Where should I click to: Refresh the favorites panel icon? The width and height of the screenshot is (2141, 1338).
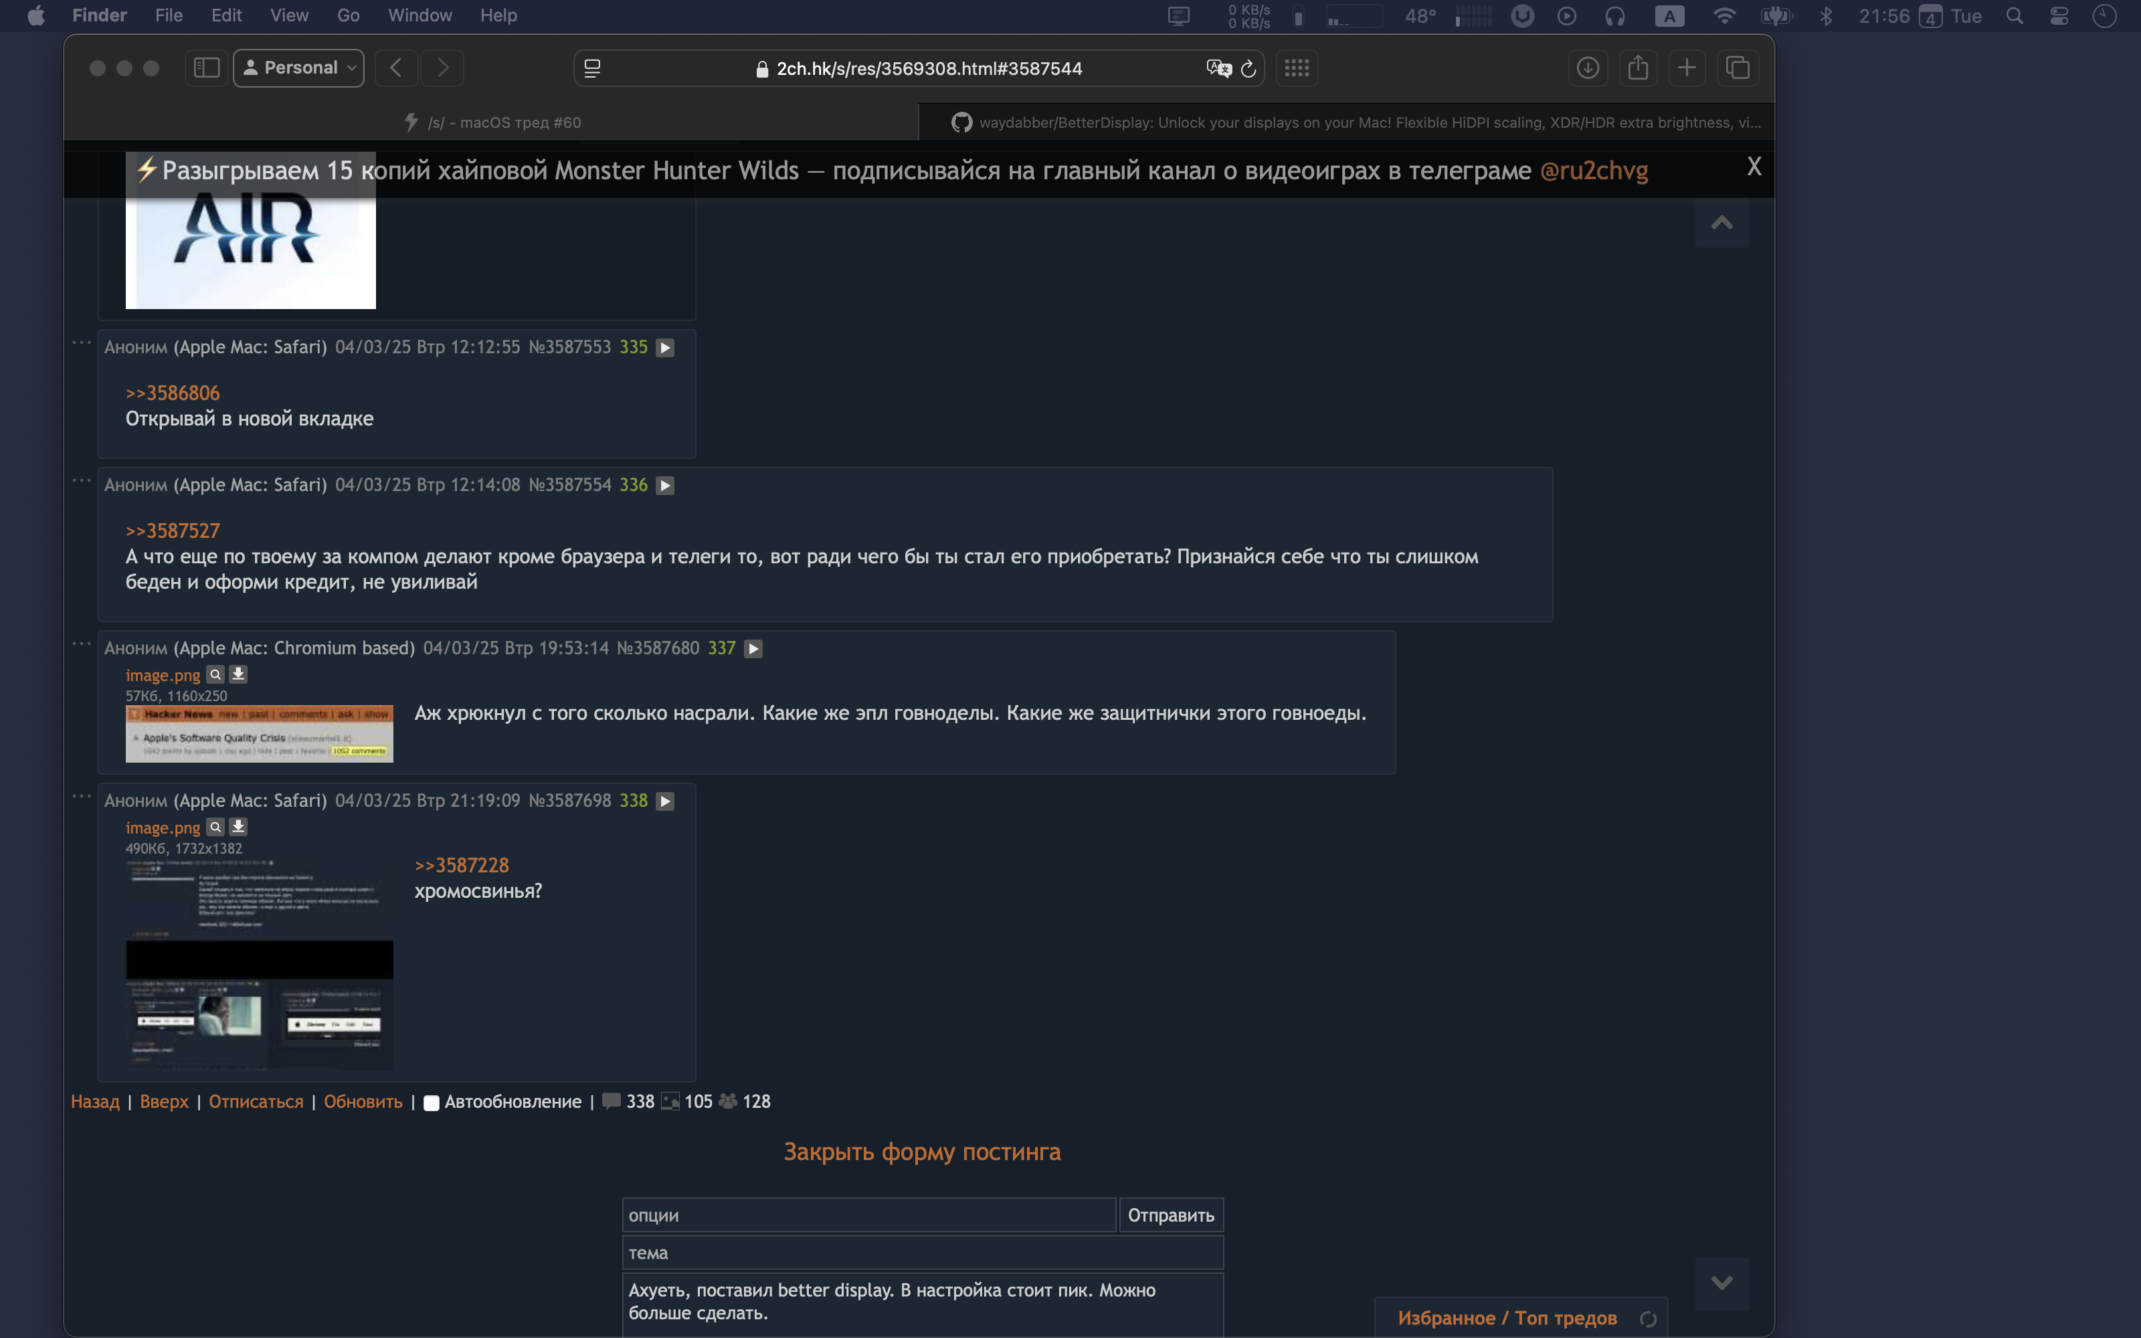coord(1647,1319)
